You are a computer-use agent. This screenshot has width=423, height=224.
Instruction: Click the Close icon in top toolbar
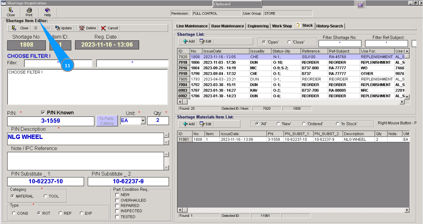pyautogui.click(x=11, y=12)
